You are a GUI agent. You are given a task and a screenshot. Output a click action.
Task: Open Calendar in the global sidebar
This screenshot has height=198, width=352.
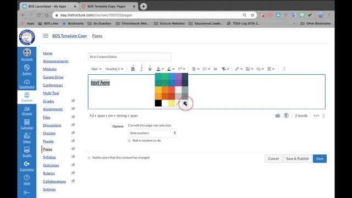pos(27,124)
